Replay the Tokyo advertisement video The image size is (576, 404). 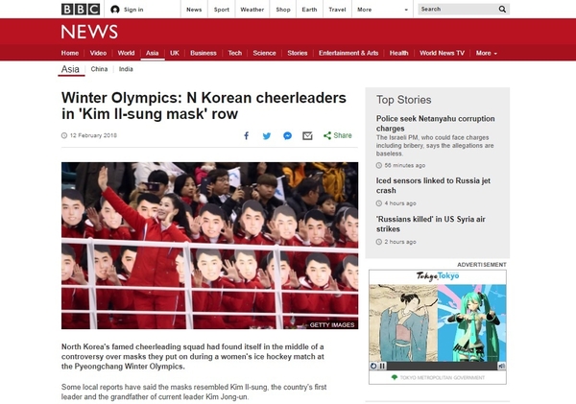[373, 366]
